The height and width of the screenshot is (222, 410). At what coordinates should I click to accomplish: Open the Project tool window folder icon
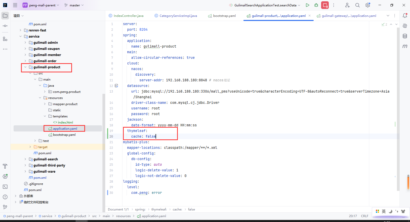click(5, 16)
